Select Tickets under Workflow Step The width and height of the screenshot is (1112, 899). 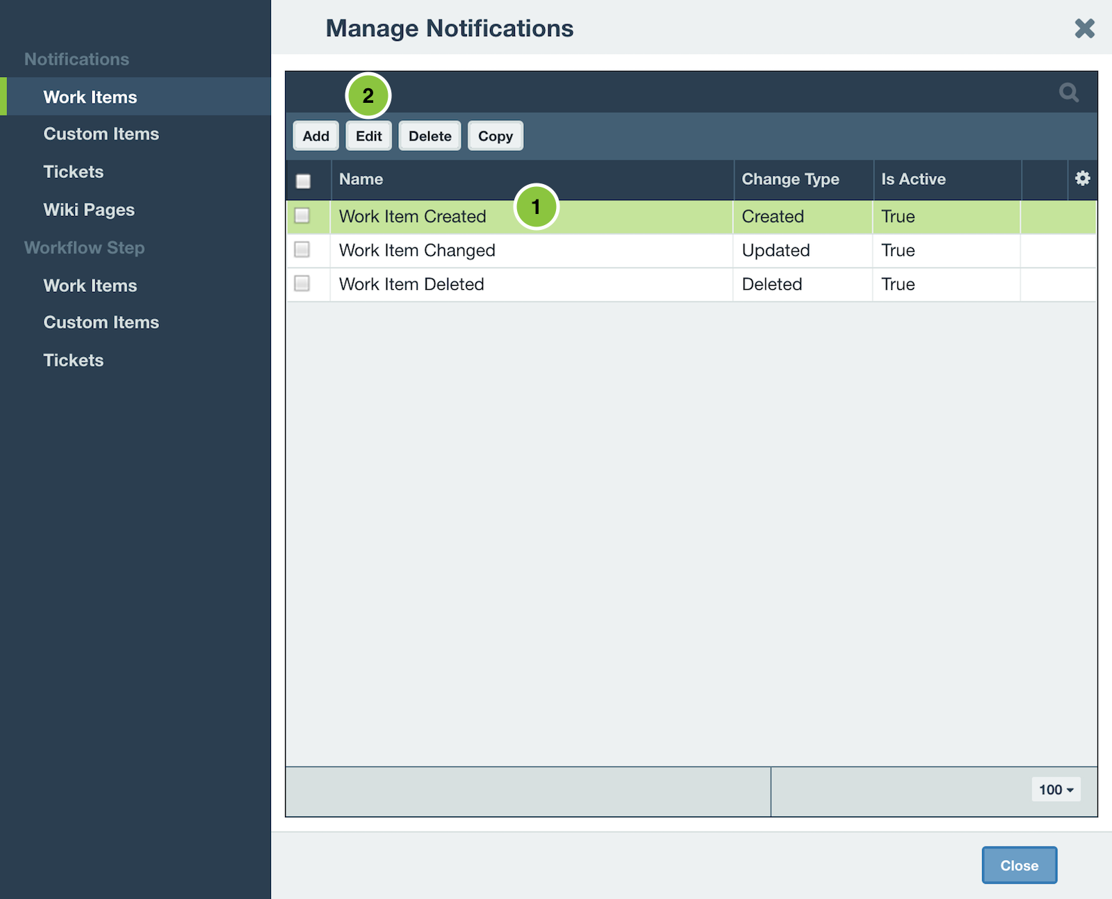73,360
